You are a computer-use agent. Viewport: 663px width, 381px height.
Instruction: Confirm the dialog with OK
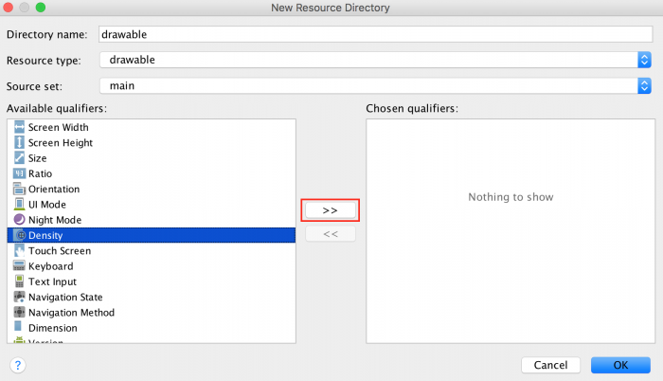pos(619,365)
